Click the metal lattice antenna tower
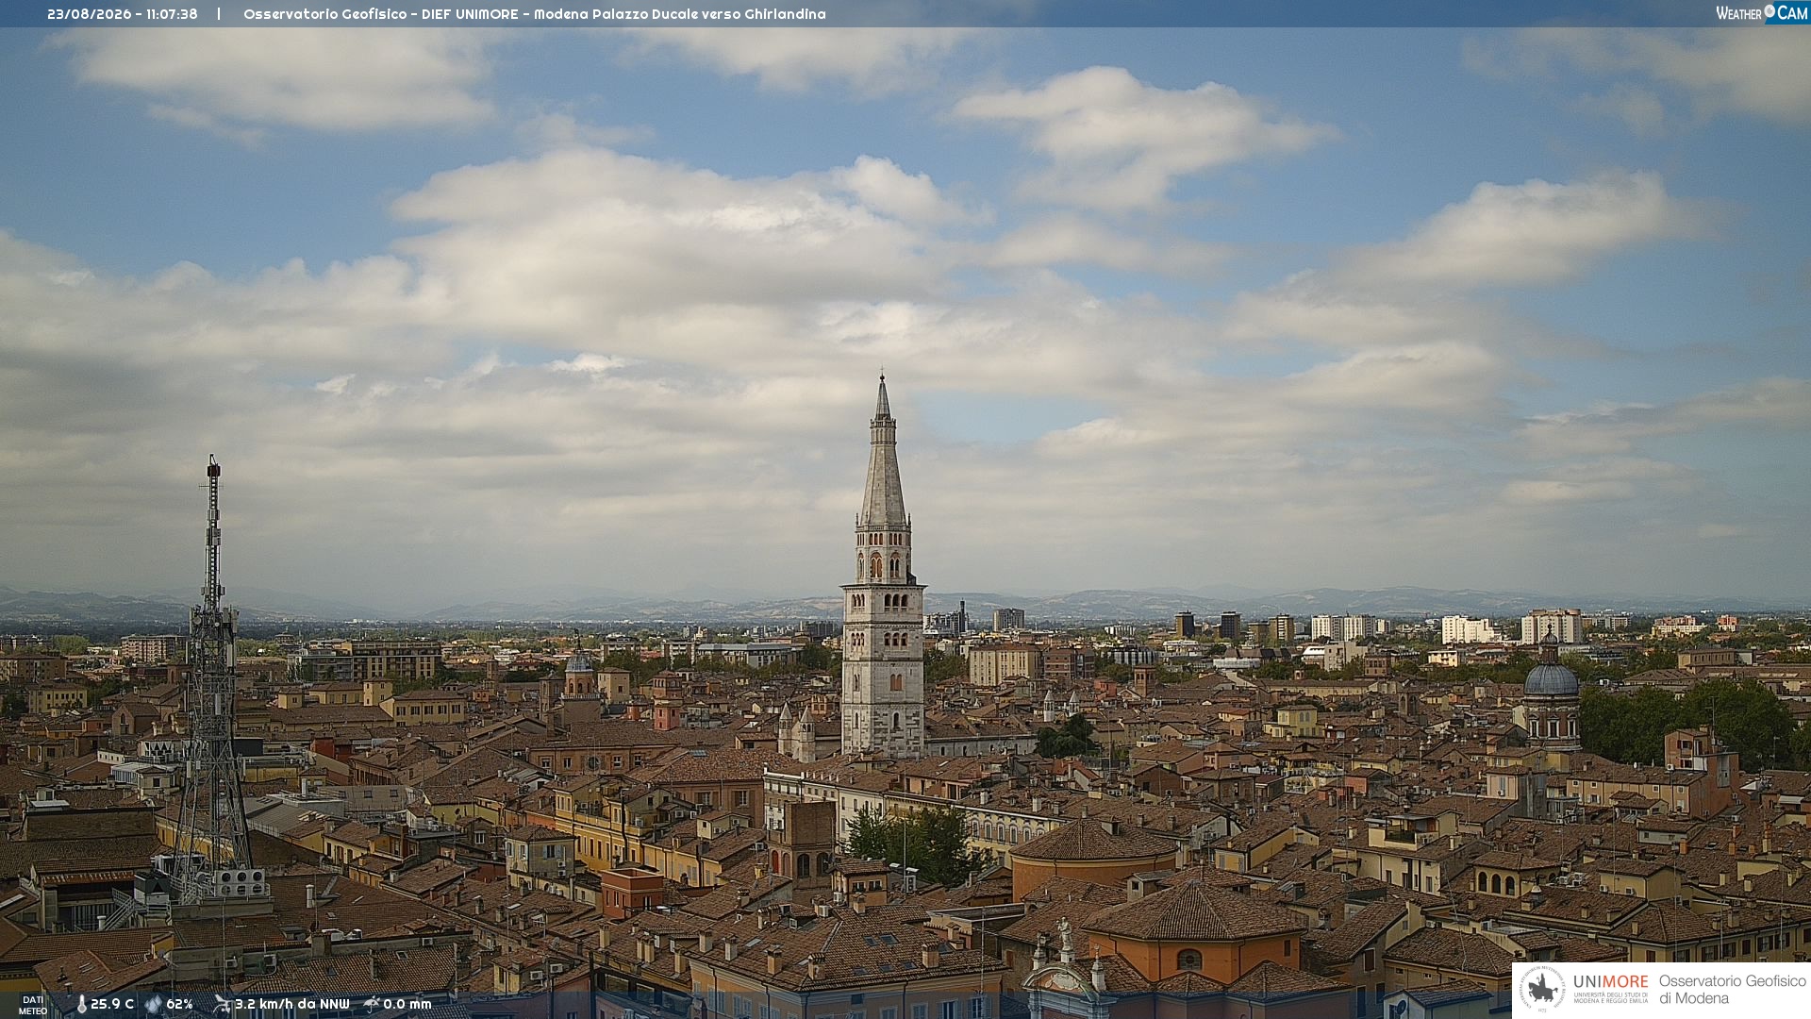This screenshot has width=1811, height=1019. pos(213,679)
